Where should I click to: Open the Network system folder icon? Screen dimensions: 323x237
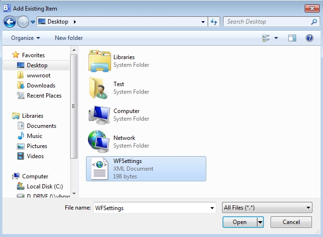coord(99,141)
